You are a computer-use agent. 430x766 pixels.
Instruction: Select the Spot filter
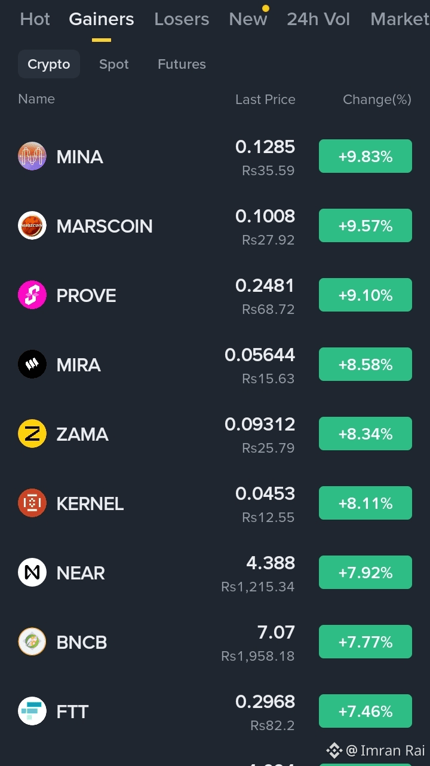tap(114, 64)
